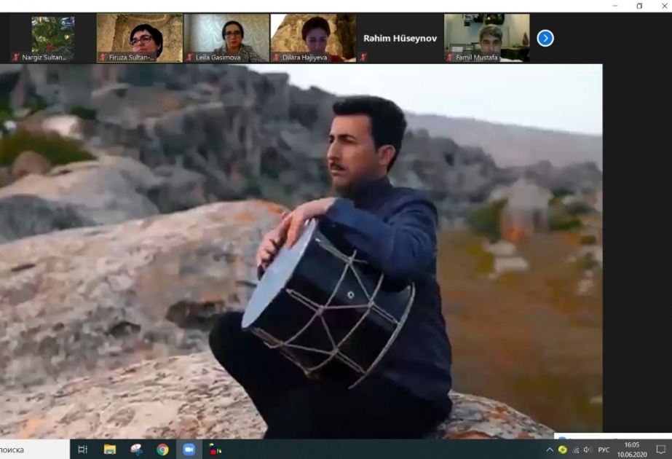Open the Wi-Fi network tray icon
The image size is (672, 459).
tap(576, 450)
